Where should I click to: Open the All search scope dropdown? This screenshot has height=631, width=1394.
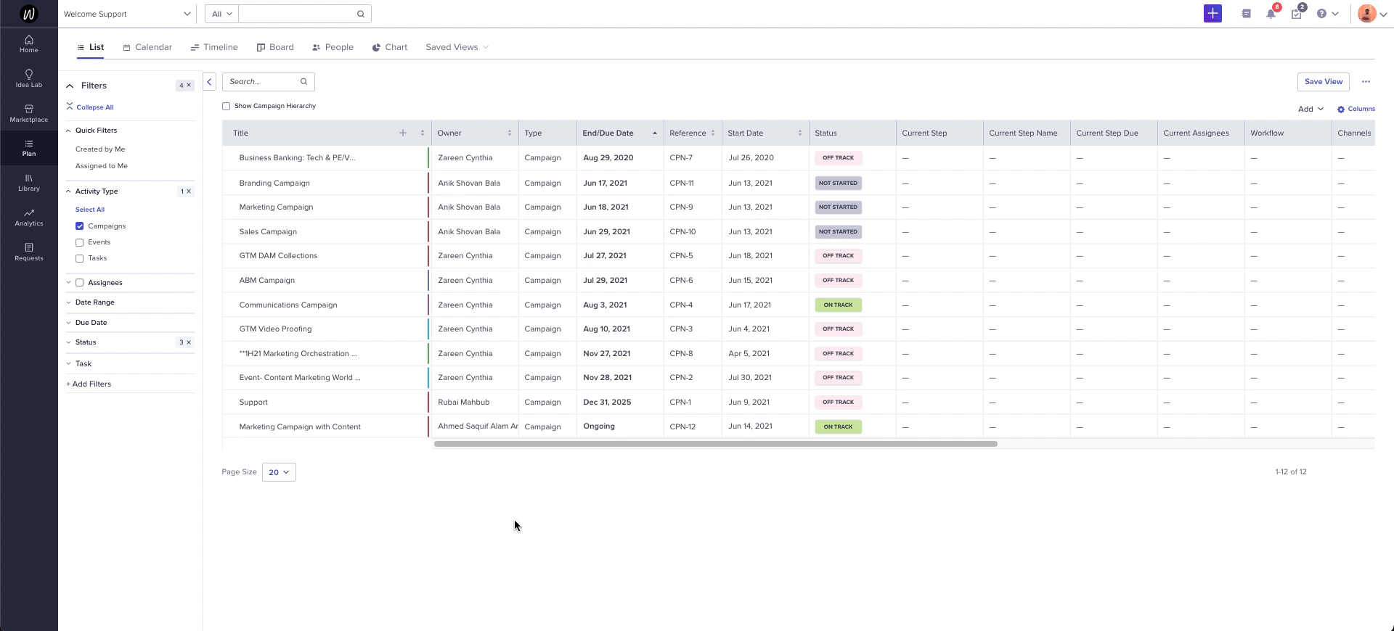pyautogui.click(x=221, y=14)
